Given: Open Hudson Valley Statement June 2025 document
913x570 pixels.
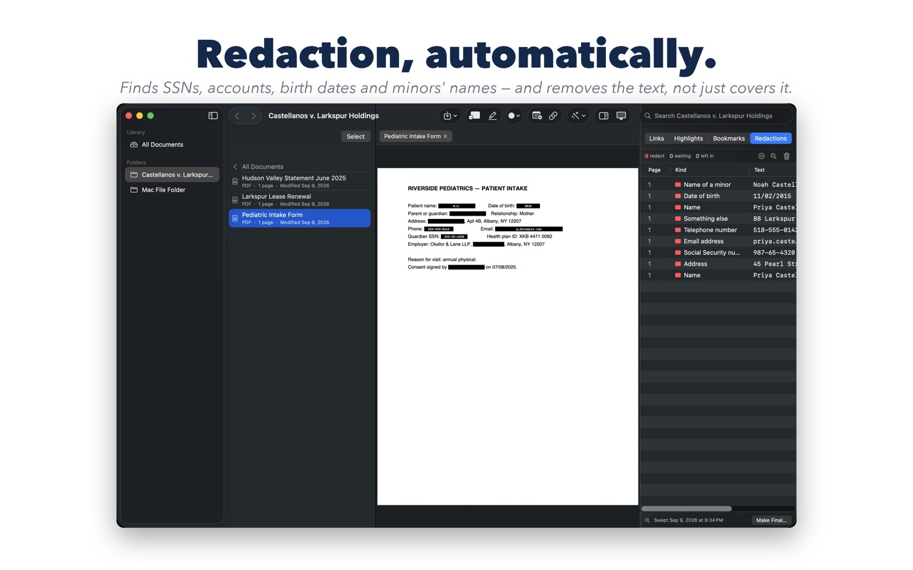Looking at the screenshot, I should click(x=299, y=181).
